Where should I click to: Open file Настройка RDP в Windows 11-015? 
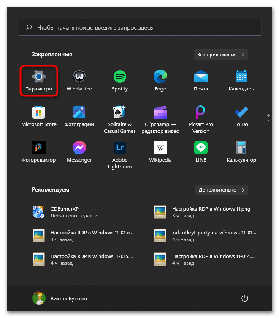[x=83, y=259]
